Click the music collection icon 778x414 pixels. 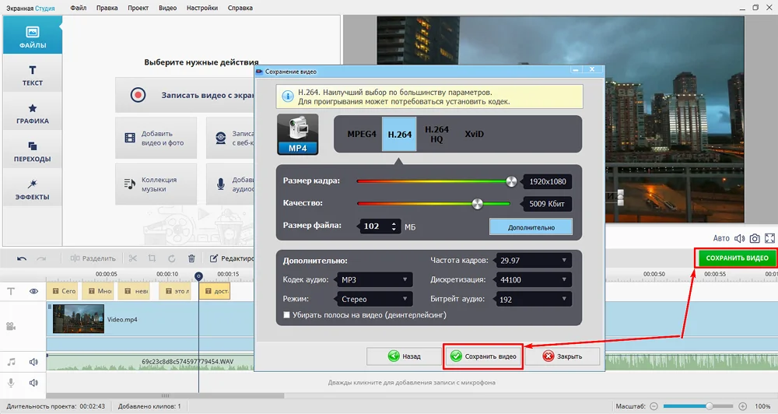coord(129,184)
